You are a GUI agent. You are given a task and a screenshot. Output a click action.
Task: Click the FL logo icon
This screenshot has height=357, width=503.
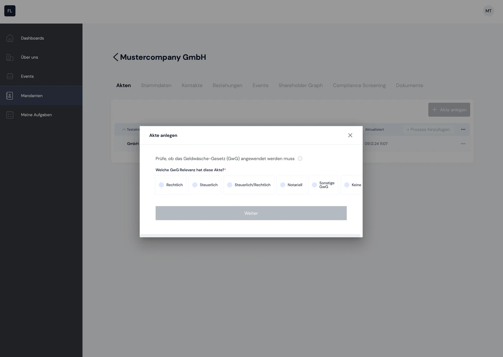pyautogui.click(x=10, y=11)
